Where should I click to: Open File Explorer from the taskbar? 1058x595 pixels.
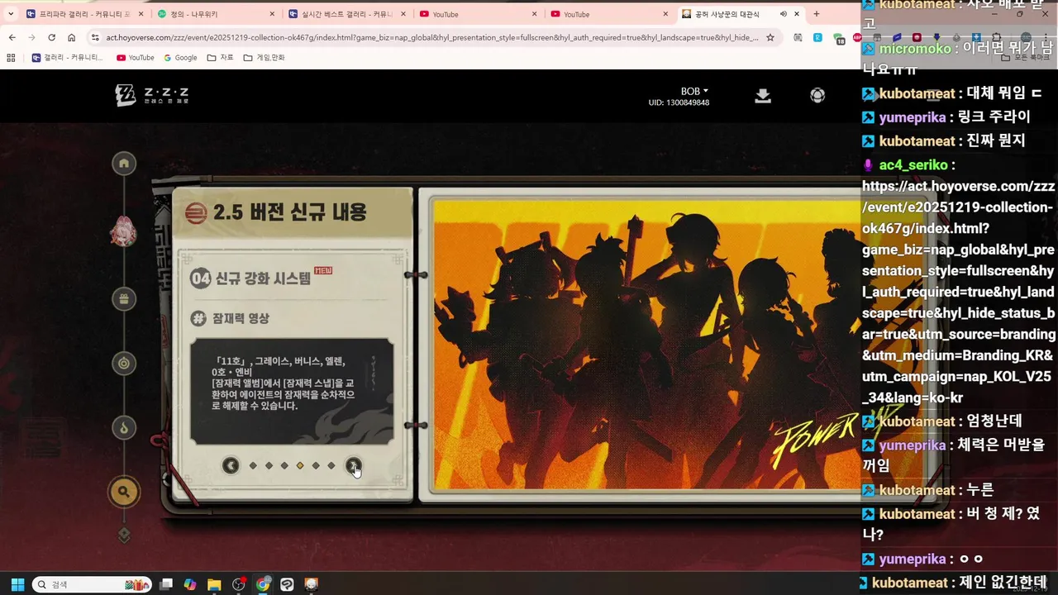(x=214, y=584)
